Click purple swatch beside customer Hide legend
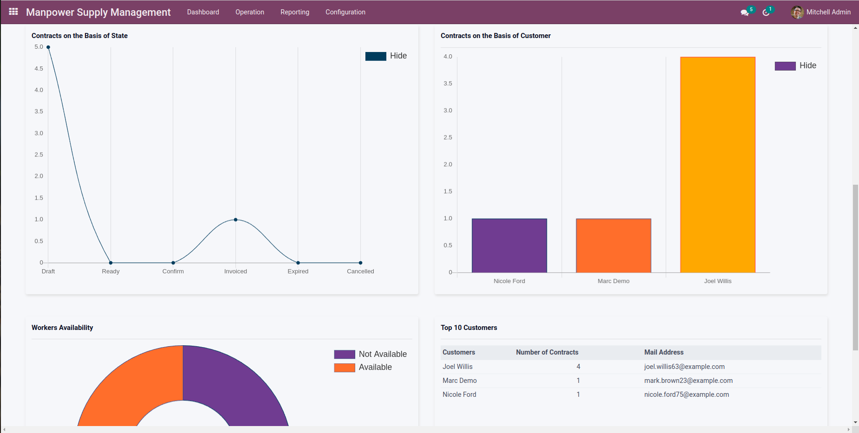 click(x=785, y=66)
